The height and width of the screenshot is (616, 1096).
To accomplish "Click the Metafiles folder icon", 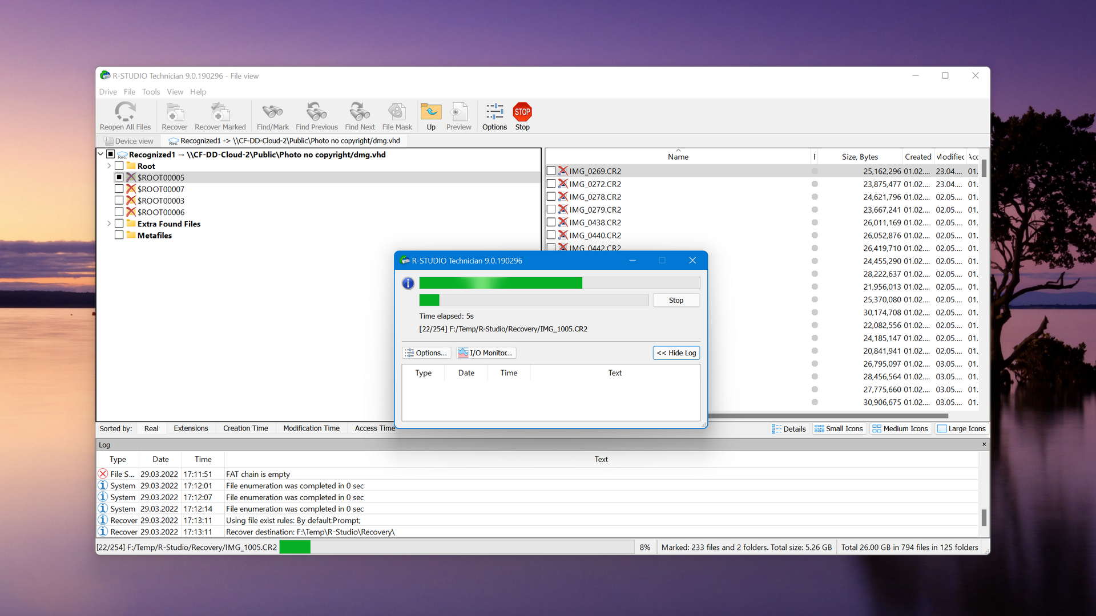I will click(131, 235).
